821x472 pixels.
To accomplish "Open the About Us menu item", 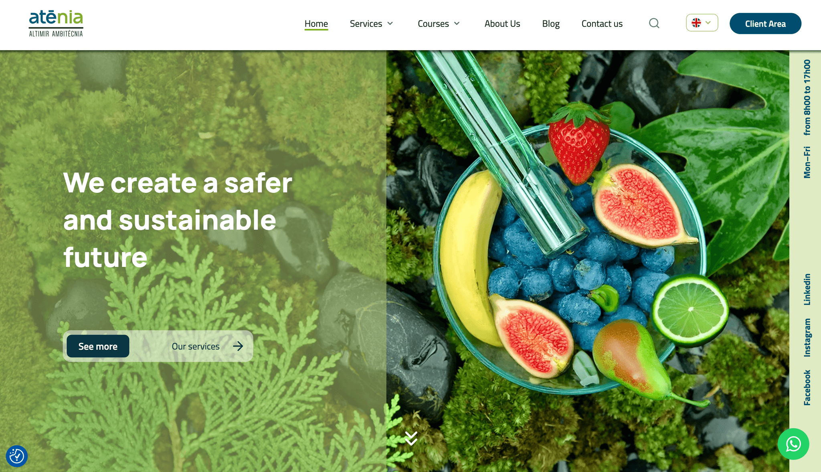I will (502, 24).
